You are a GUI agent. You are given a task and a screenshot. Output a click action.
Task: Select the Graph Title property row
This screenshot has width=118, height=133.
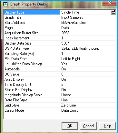point(60,17)
